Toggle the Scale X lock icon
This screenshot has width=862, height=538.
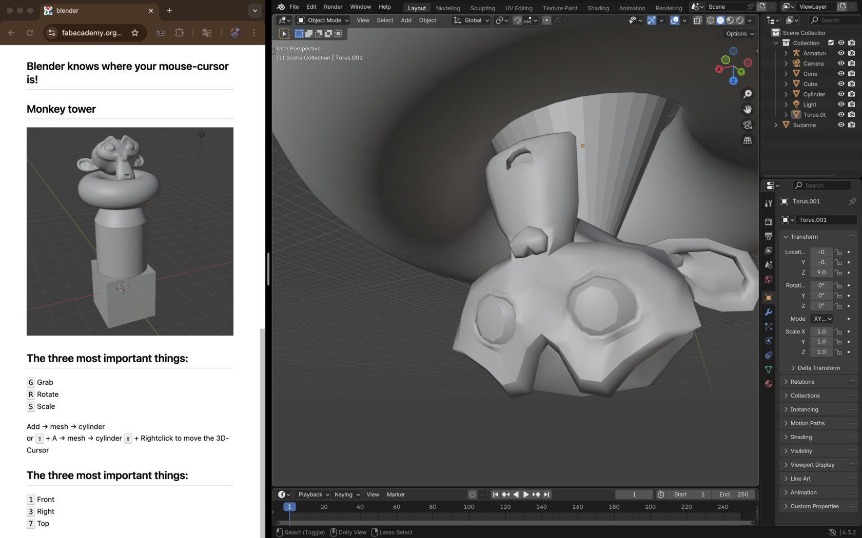coord(838,332)
